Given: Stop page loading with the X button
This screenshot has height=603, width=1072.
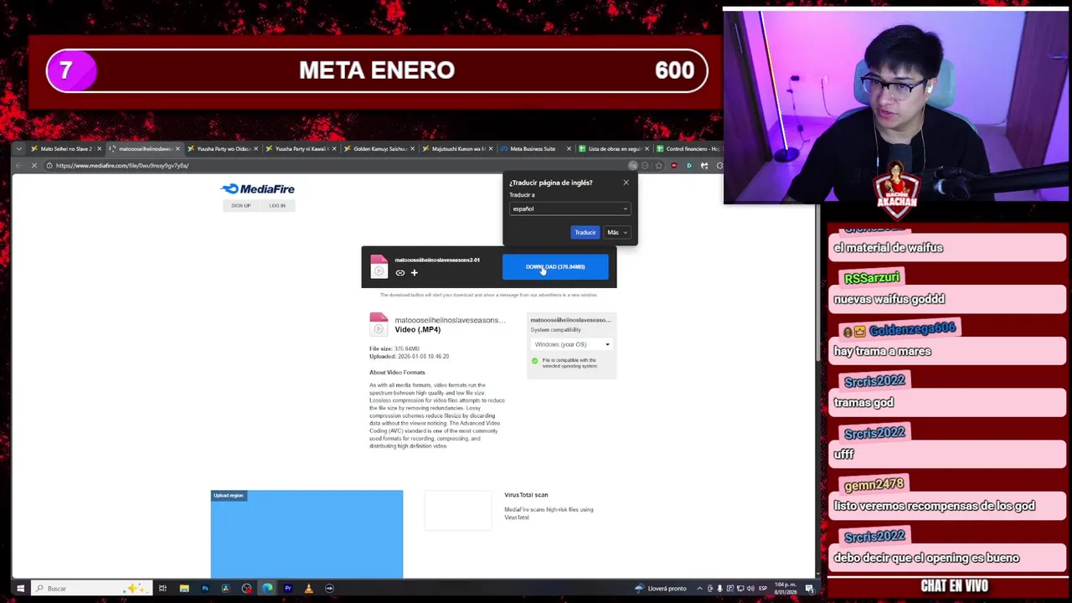Looking at the screenshot, I should pyautogui.click(x=33, y=166).
